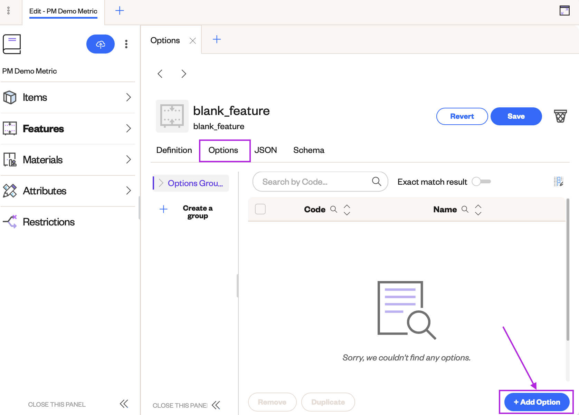Switch to the Options feature tab
579x415 pixels.
point(223,150)
